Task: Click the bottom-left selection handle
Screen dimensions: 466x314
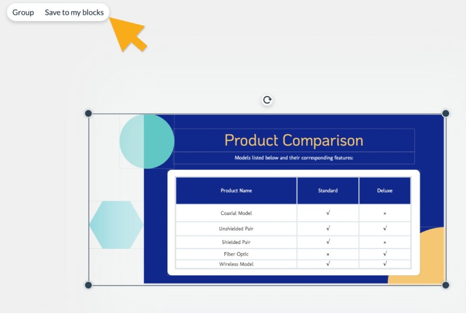Action: (88, 285)
